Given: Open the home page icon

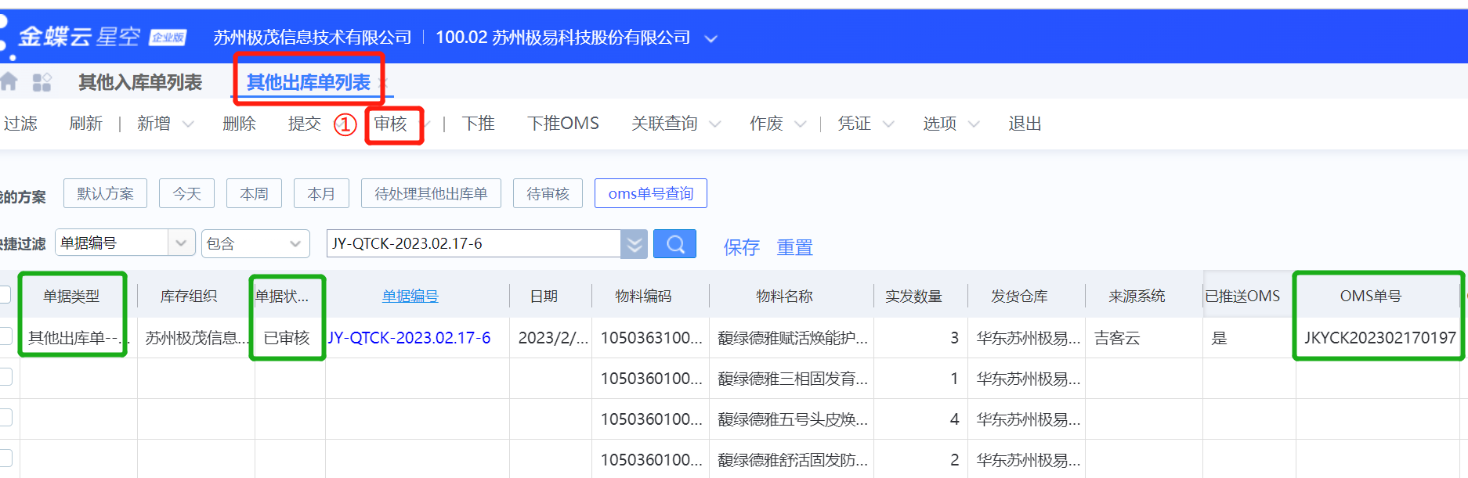Looking at the screenshot, I should click(9, 81).
